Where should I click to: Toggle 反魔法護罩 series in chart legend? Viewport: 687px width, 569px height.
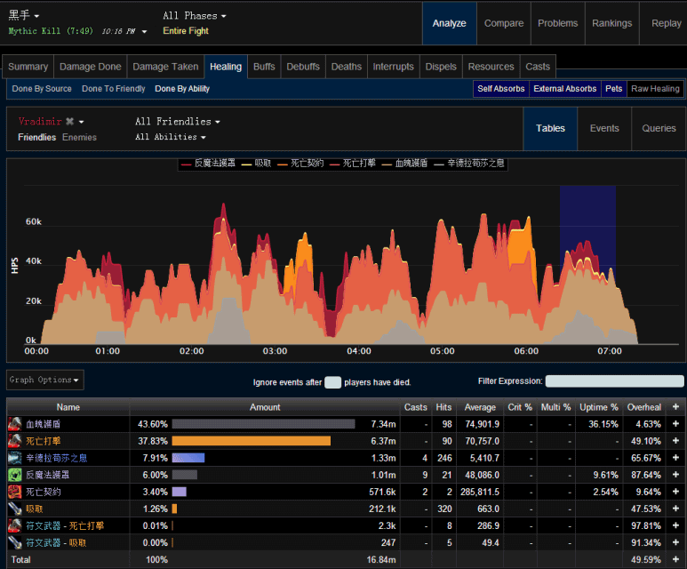click(x=208, y=164)
